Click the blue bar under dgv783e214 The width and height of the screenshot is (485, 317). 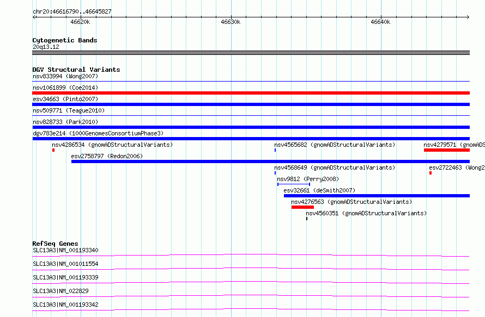251,139
